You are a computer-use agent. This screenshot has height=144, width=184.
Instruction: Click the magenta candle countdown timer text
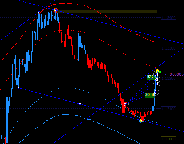click(175, 75)
